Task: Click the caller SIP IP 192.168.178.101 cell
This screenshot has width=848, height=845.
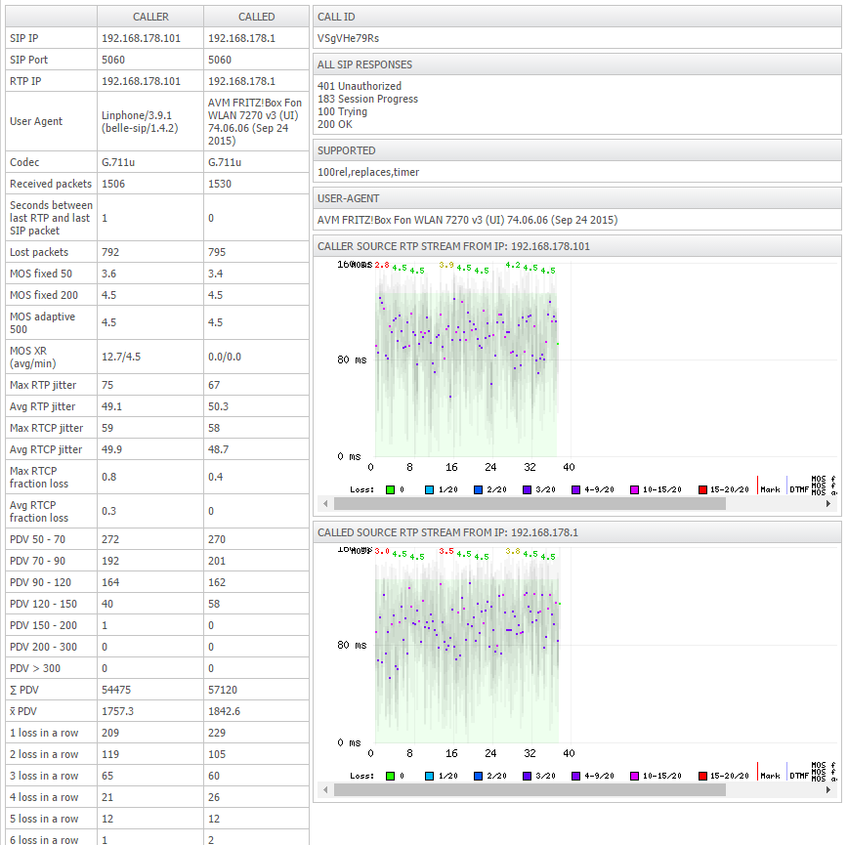Action: (x=141, y=39)
